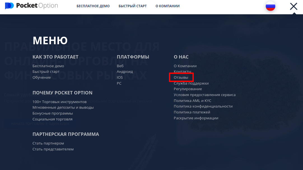This screenshot has height=170, width=303.
Task: Click Стать партнером link
Action: 48,143
